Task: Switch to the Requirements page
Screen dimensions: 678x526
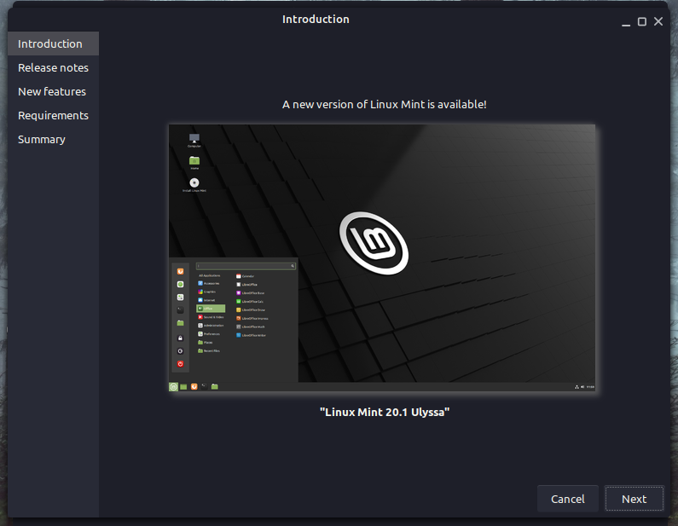Action: coord(53,115)
